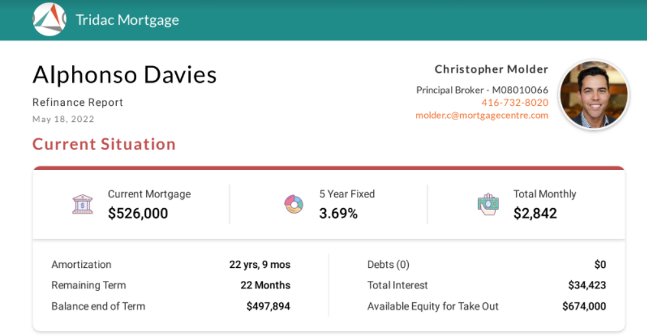Screen dimensions: 647x336
Task: Click the Tridac Mortgage header title
Action: [x=127, y=20]
